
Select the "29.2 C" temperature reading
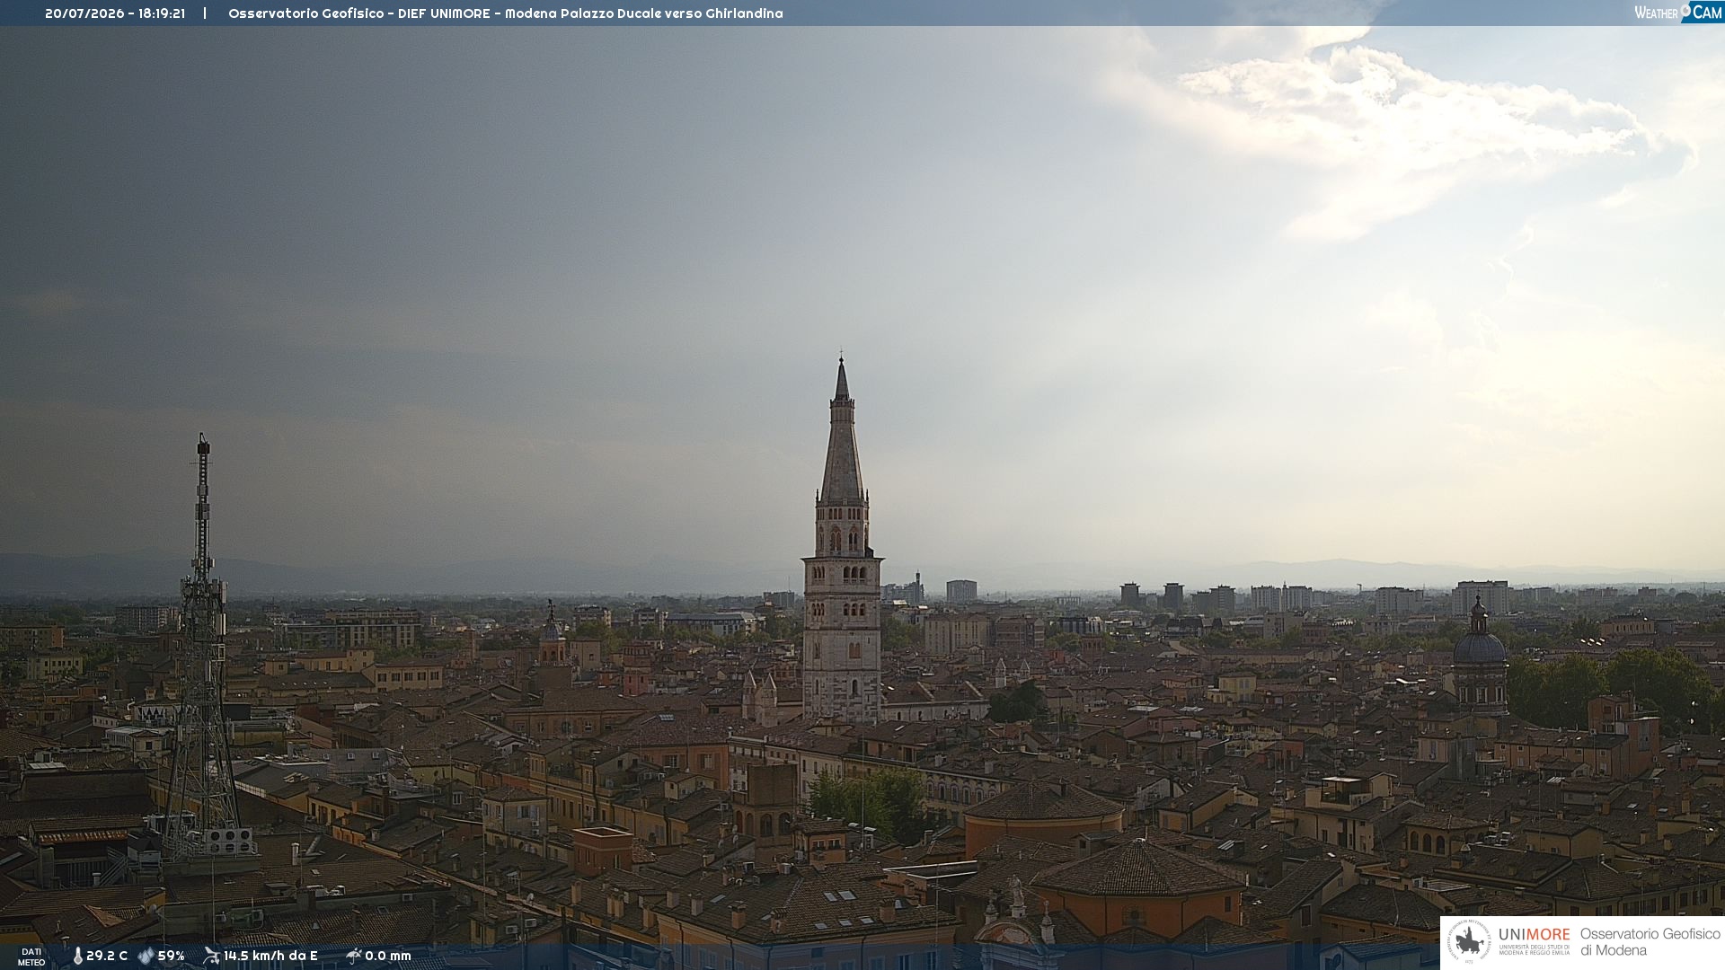tap(107, 957)
